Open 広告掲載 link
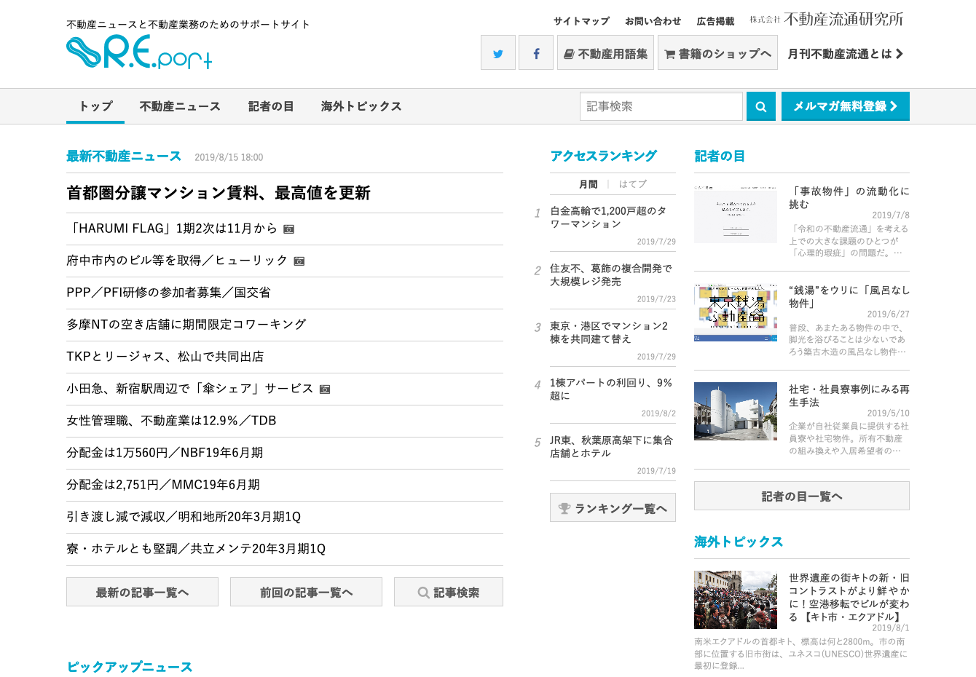 (715, 21)
